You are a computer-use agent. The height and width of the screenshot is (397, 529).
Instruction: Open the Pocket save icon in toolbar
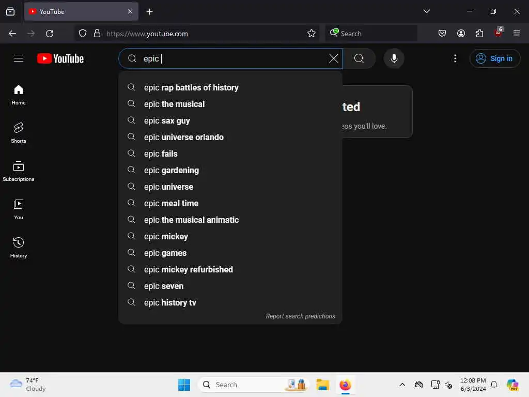coord(442,34)
